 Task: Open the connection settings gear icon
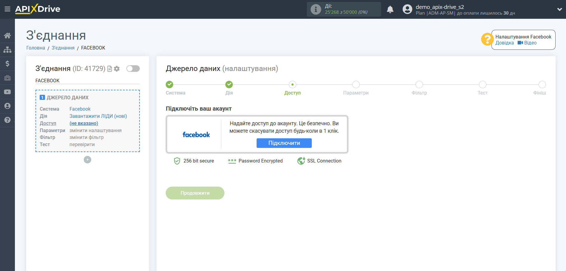(117, 69)
